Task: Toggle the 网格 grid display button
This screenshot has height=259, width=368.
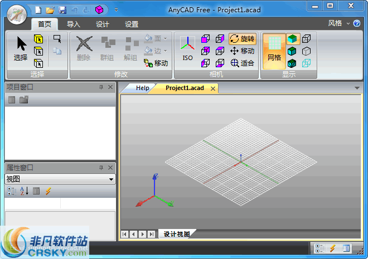Action: coord(274,50)
